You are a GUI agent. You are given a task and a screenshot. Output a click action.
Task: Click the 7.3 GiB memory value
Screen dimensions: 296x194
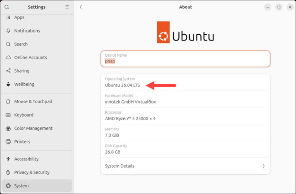[112, 135]
